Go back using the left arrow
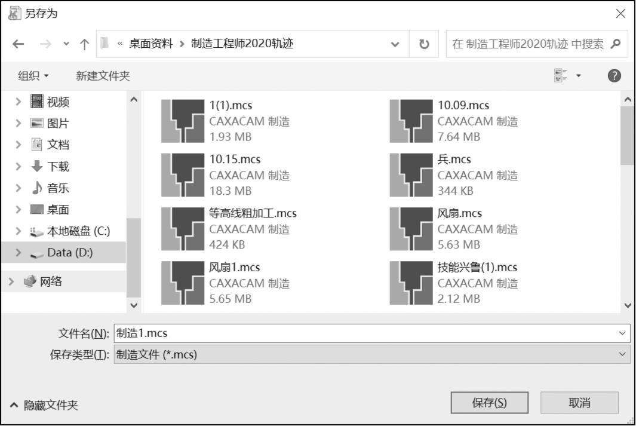This screenshot has height=426, width=636. click(19, 44)
